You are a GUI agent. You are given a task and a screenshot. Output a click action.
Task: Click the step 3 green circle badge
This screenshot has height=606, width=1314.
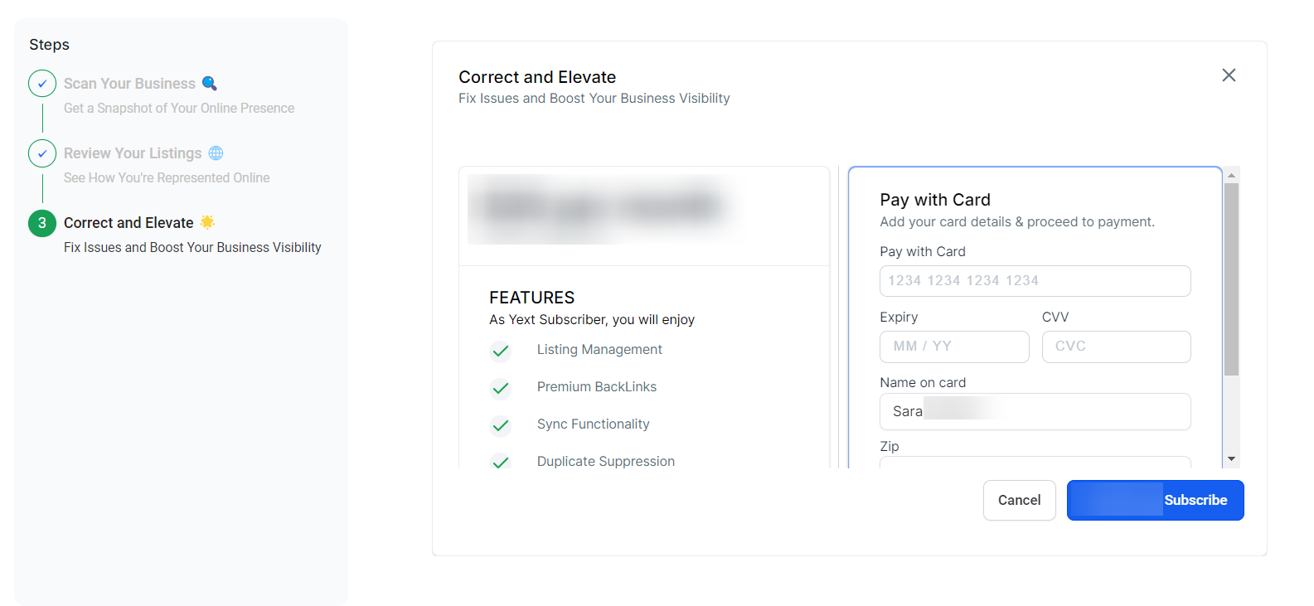42,223
